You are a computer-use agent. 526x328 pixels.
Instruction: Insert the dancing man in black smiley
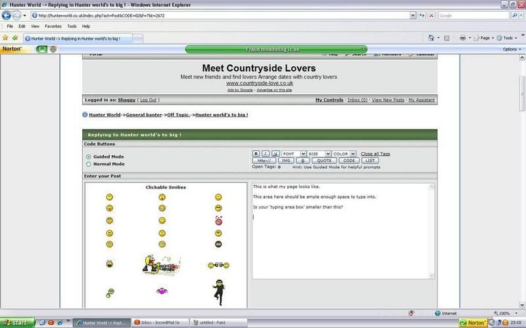[x=218, y=291]
